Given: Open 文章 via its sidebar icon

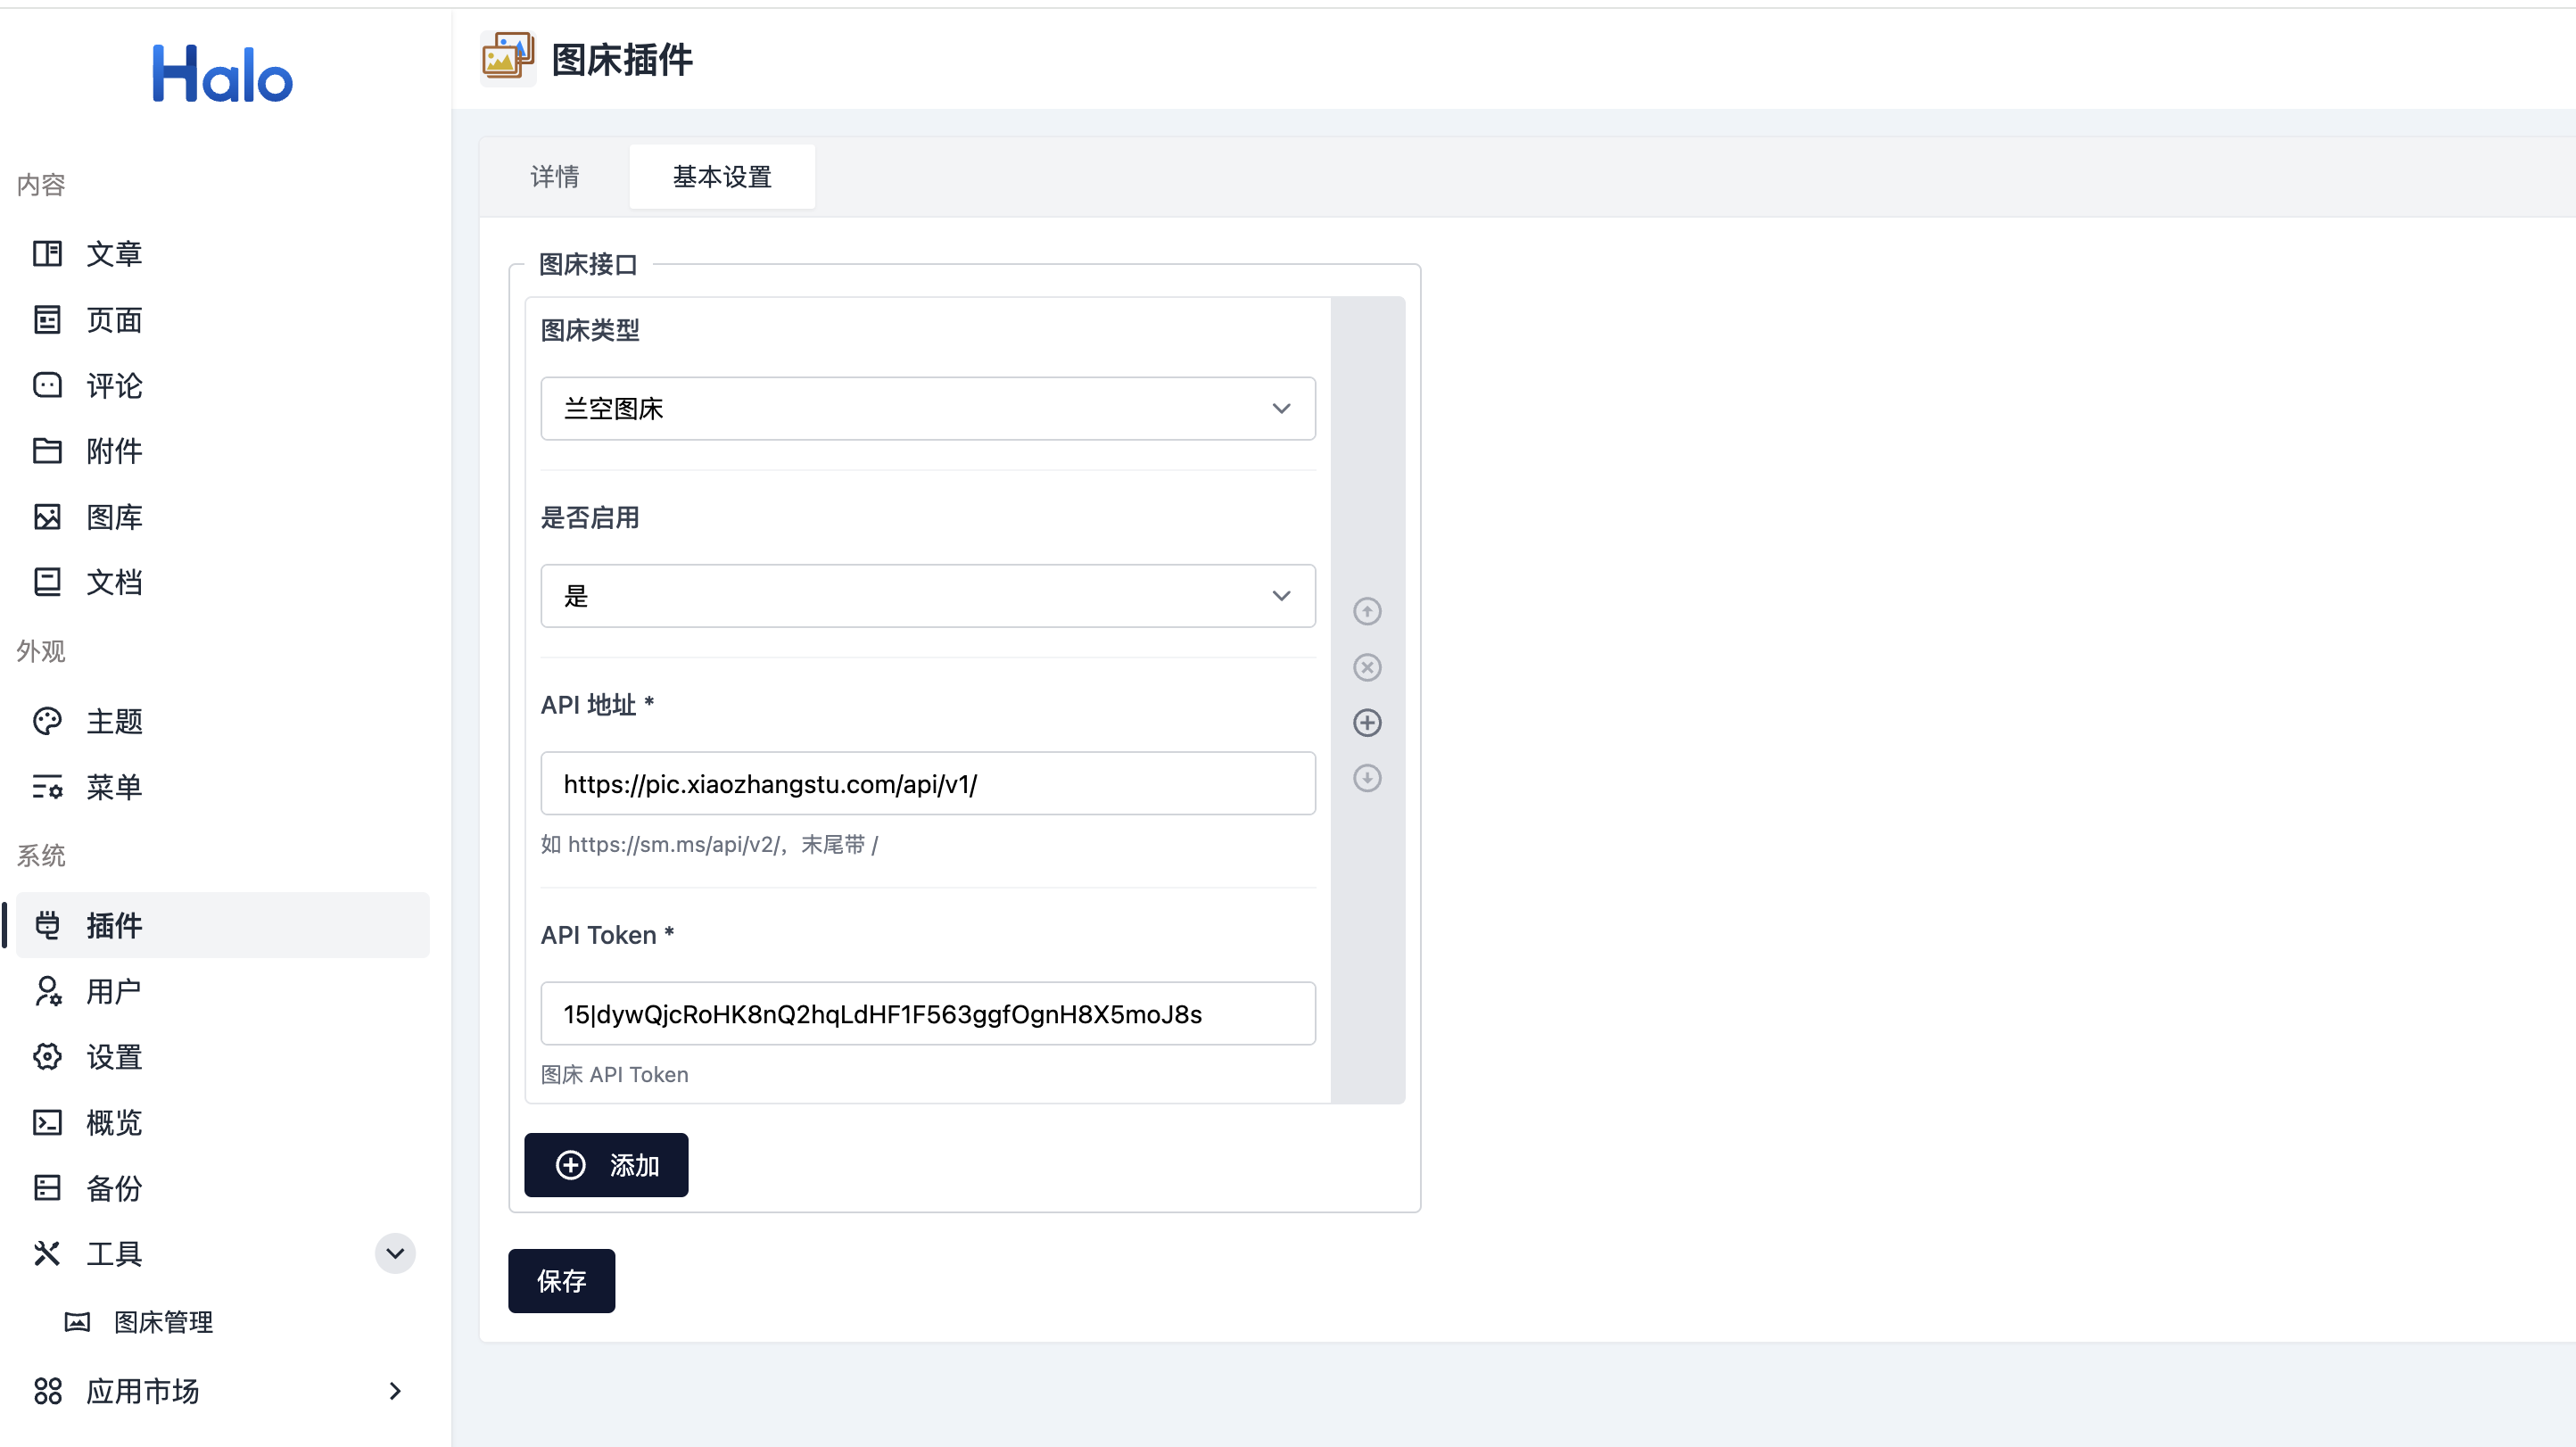Looking at the screenshot, I should 47,254.
